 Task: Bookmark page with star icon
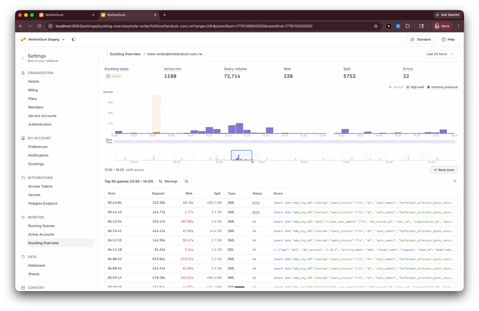[x=376, y=26]
